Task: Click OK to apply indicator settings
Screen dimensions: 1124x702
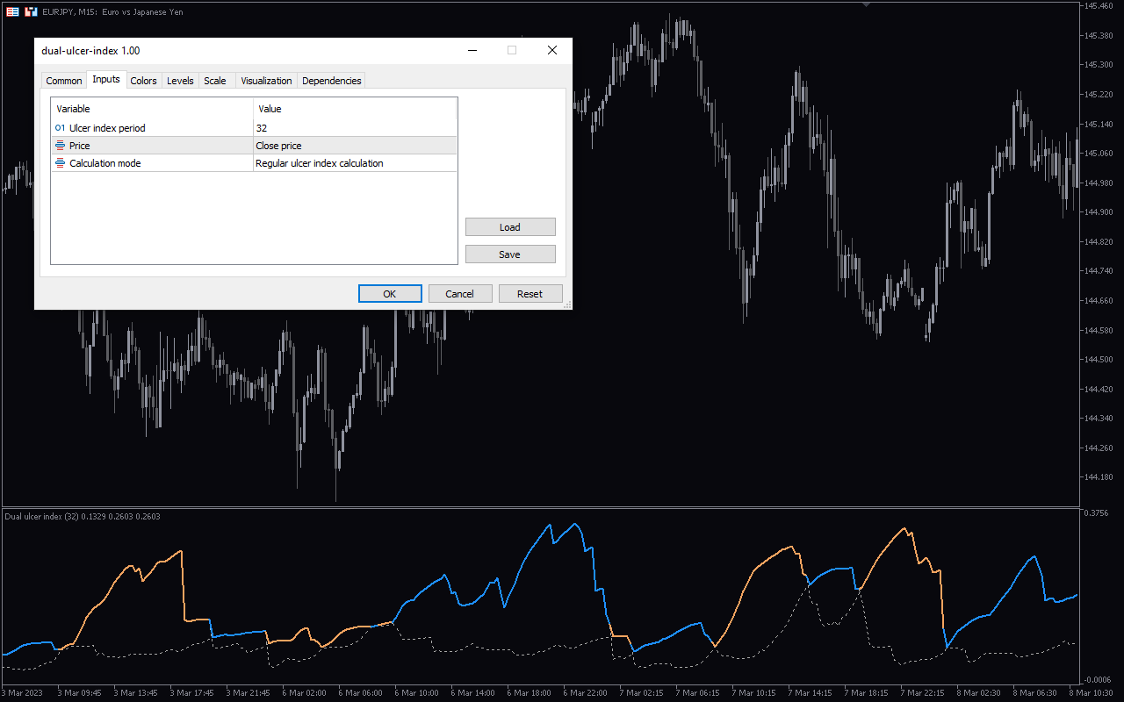Action: pyautogui.click(x=390, y=294)
